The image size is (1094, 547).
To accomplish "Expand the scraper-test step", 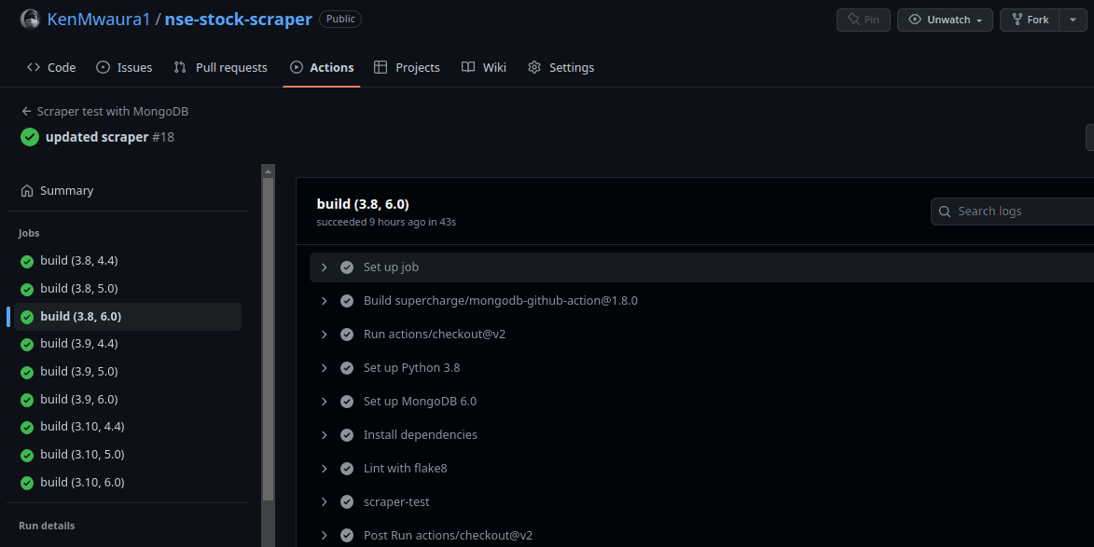I will pyautogui.click(x=324, y=502).
